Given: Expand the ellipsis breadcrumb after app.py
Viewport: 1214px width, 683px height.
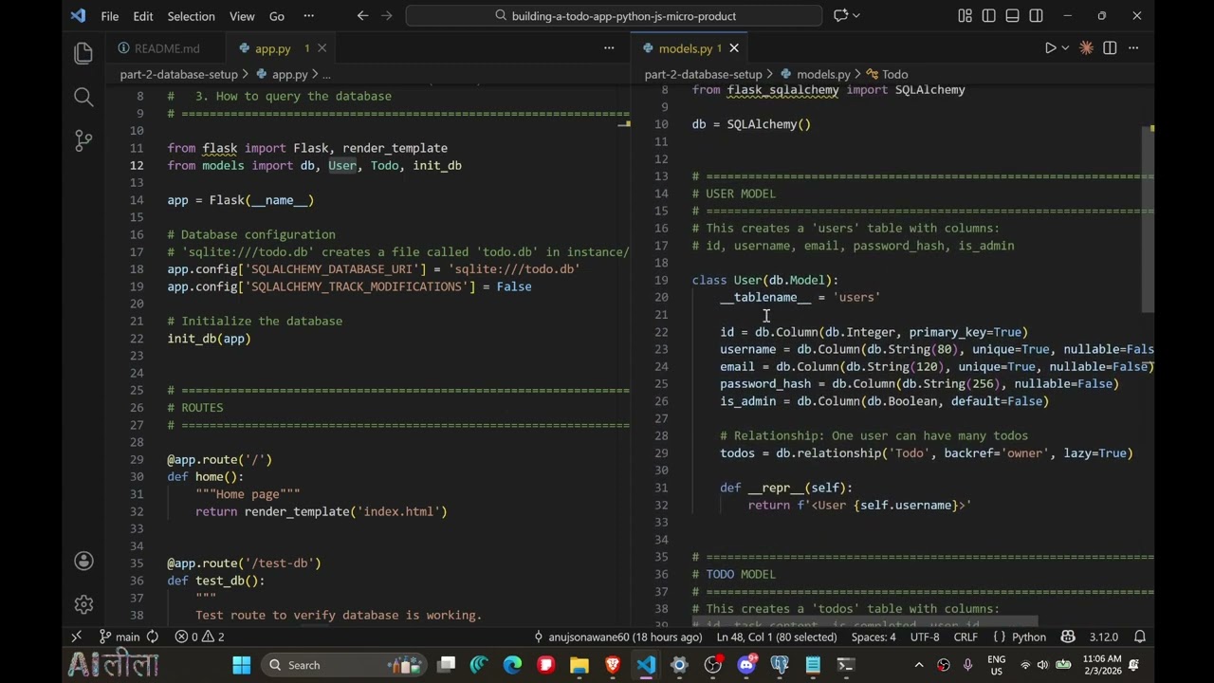Looking at the screenshot, I should [x=325, y=74].
